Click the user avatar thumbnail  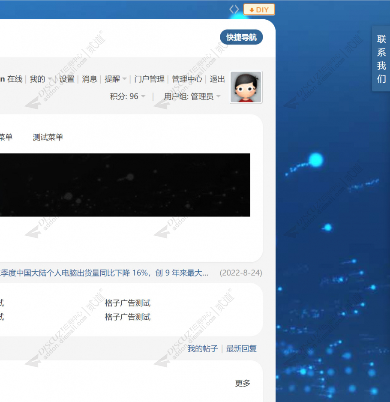[246, 87]
